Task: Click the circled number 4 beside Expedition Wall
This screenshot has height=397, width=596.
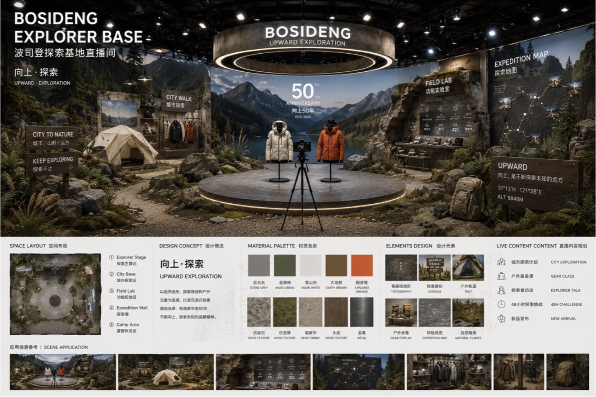Action: (112, 308)
